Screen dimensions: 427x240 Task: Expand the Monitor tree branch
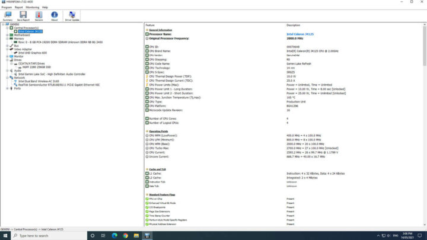[7, 56]
